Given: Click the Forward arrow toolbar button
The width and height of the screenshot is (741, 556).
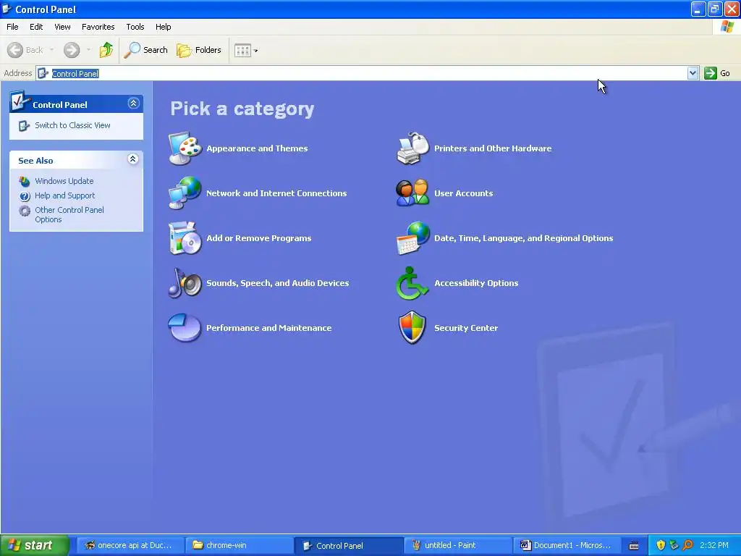Looking at the screenshot, I should 72,50.
